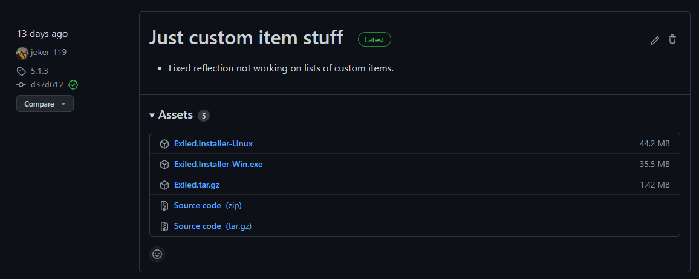Open the joker-119 profile link
This screenshot has height=279, width=699.
pyautogui.click(x=48, y=53)
